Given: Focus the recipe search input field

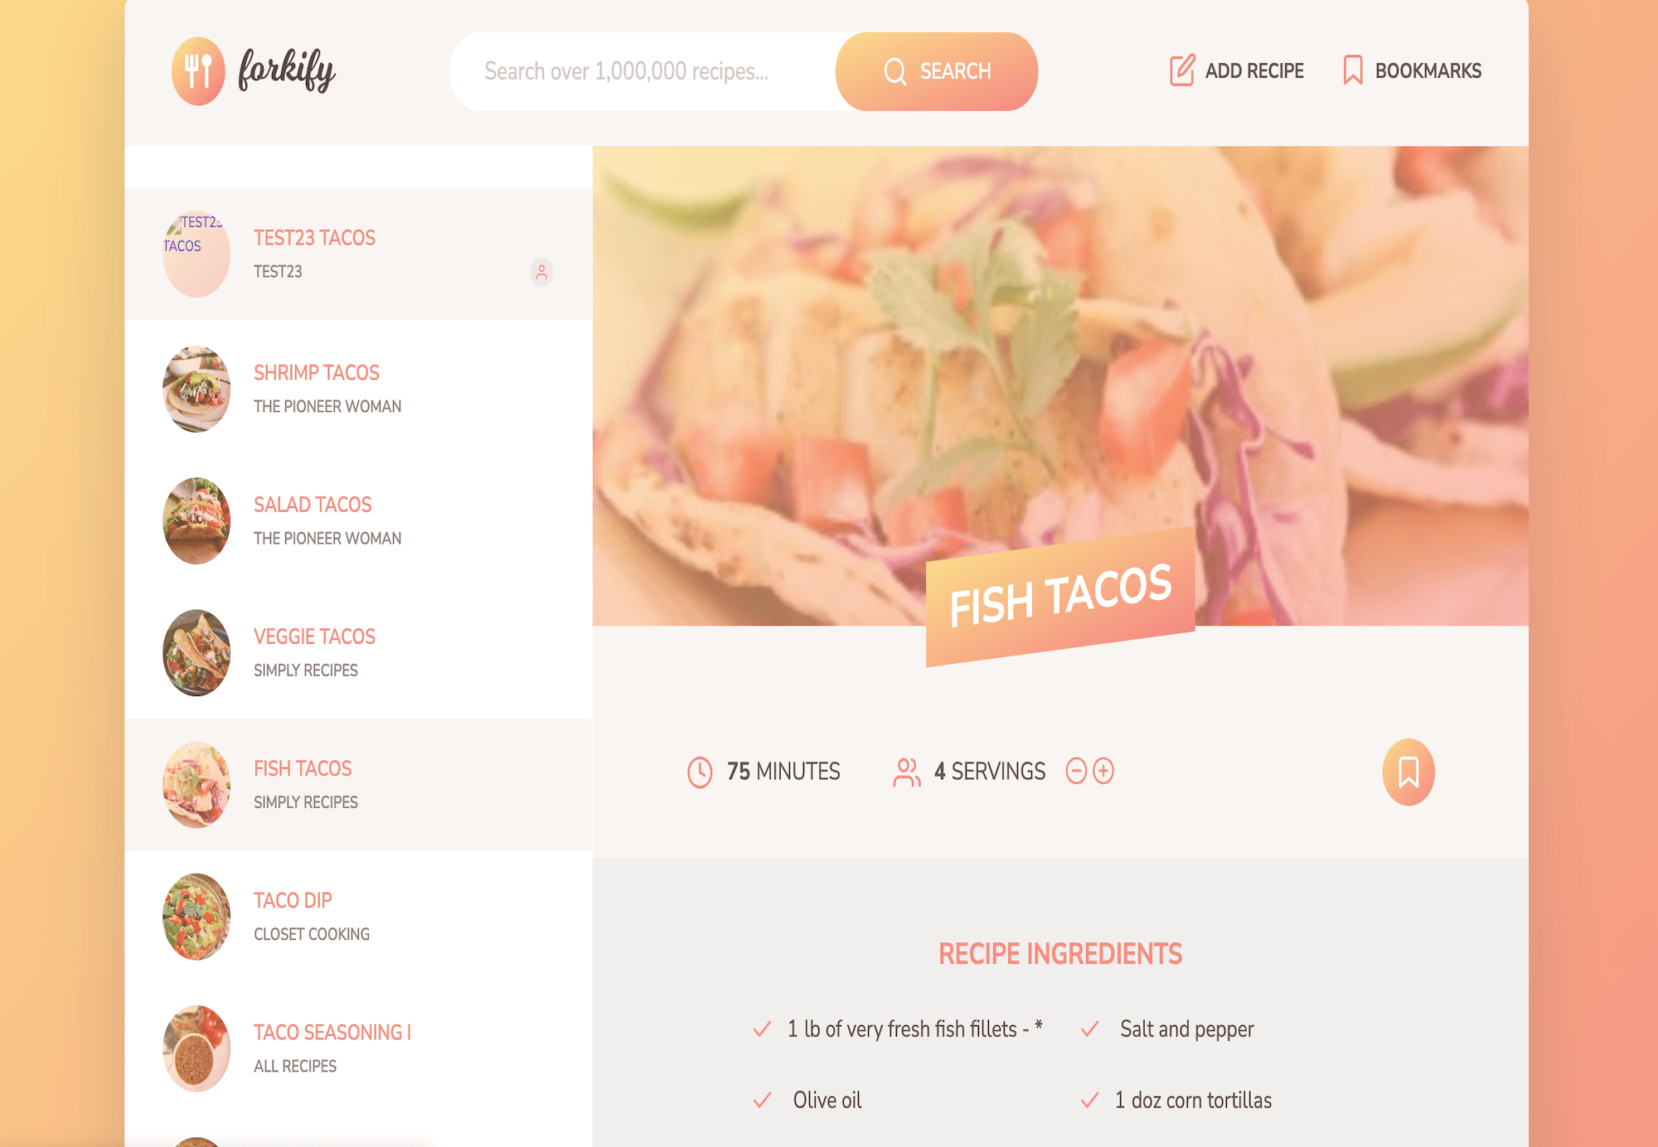Looking at the screenshot, I should point(643,71).
